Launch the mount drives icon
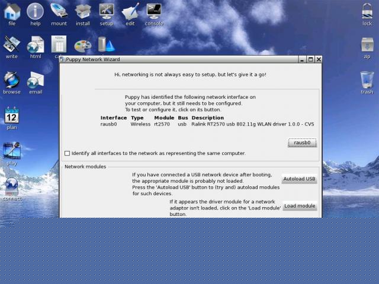 tap(59, 12)
